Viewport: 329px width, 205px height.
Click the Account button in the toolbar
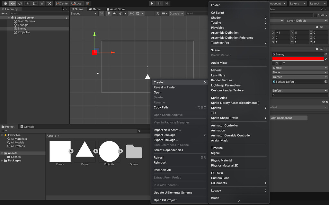[x=278, y=3]
